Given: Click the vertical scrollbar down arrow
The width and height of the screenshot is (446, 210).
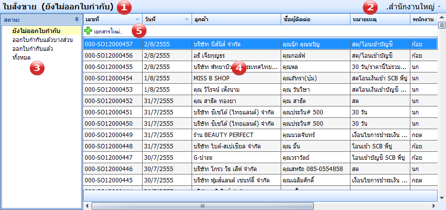Looking at the screenshot, I should pos(442,197).
